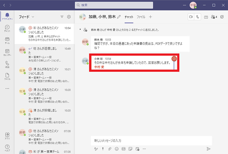Open feed settings gear icon
228x154 pixels.
tap(69, 17)
